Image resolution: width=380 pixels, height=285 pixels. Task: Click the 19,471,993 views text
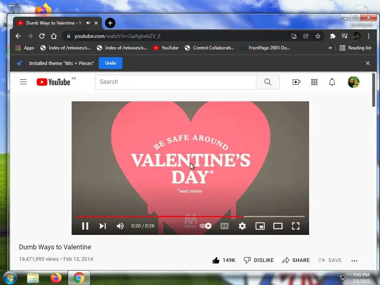pyautogui.click(x=39, y=259)
